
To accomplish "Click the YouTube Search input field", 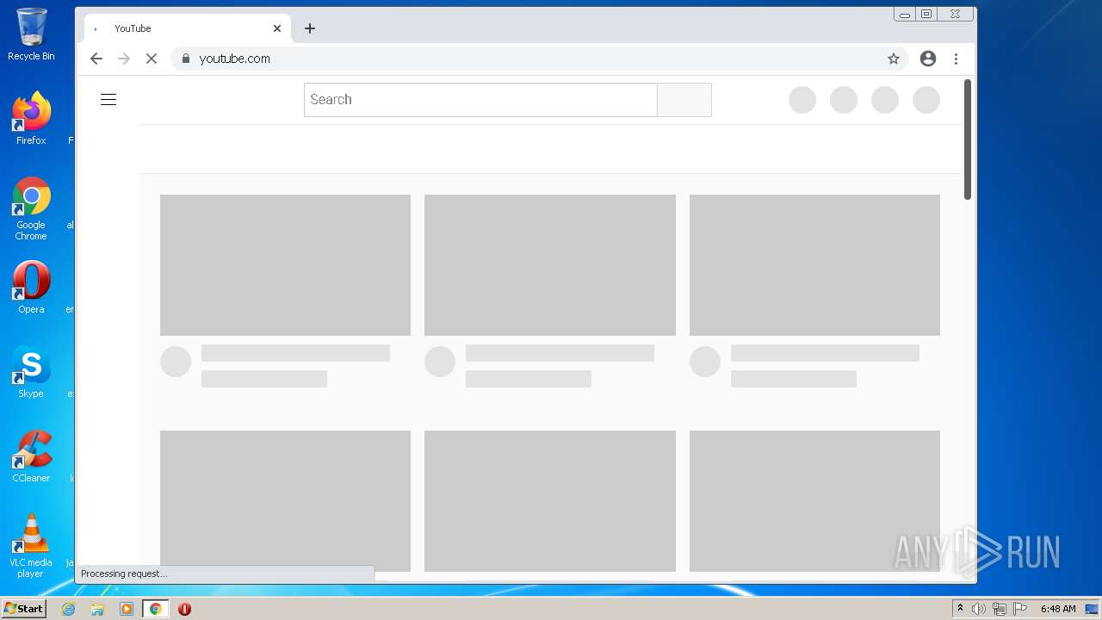I will tap(480, 100).
